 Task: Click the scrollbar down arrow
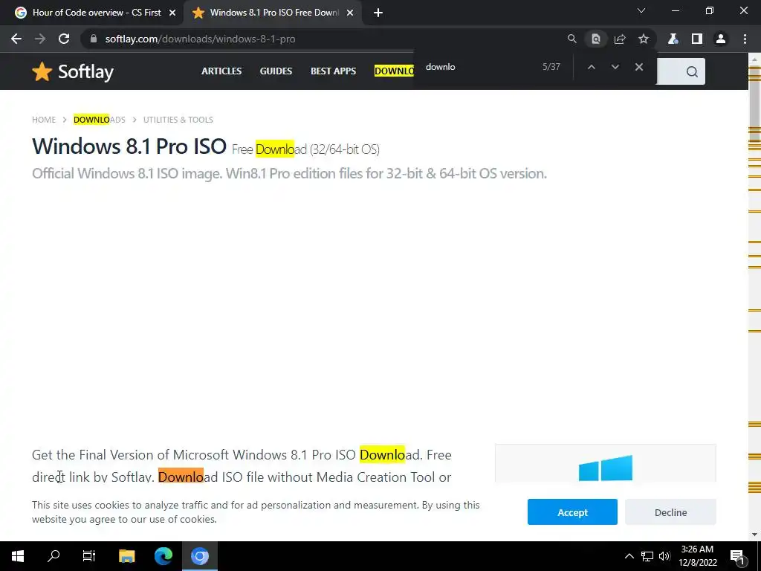(754, 535)
